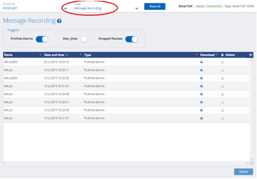257x179 pixels.
Task: Enable the Max. Jitter trigger
Action: [x=87, y=39]
